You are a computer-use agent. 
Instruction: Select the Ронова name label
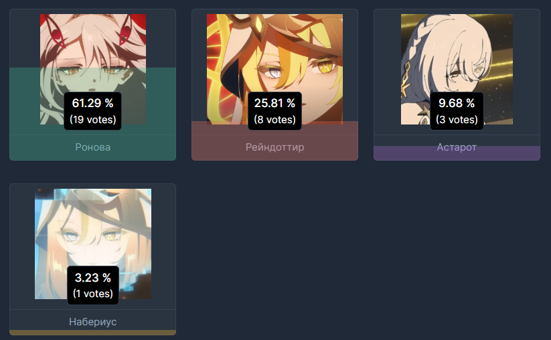93,147
